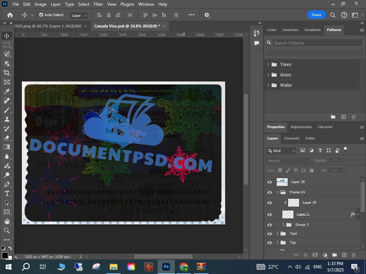The width and height of the screenshot is (366, 274).
Task: Reset default foreground and background colors
Action: pyautogui.click(x=3, y=248)
